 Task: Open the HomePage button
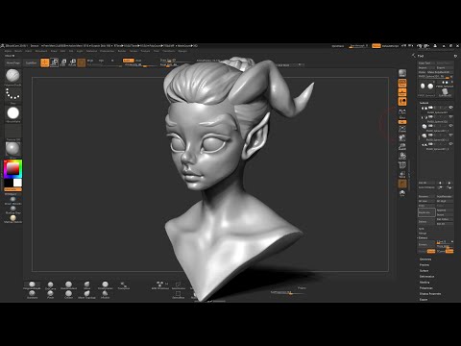[x=13, y=62]
